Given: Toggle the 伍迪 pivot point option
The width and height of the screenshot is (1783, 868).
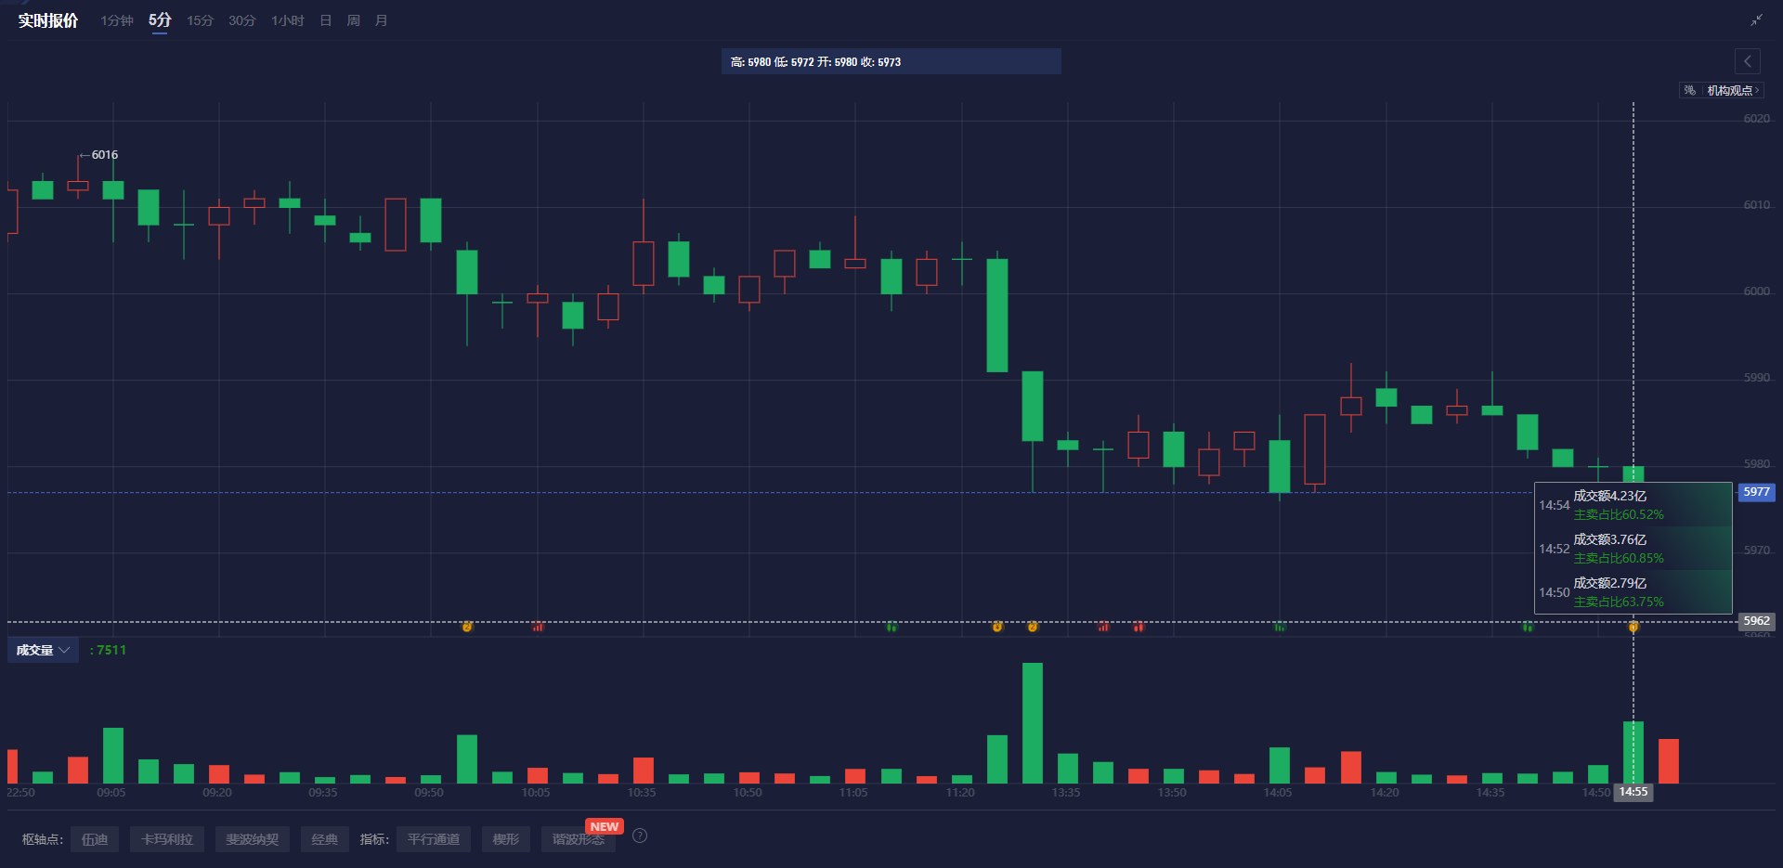Looking at the screenshot, I should pos(95,839).
